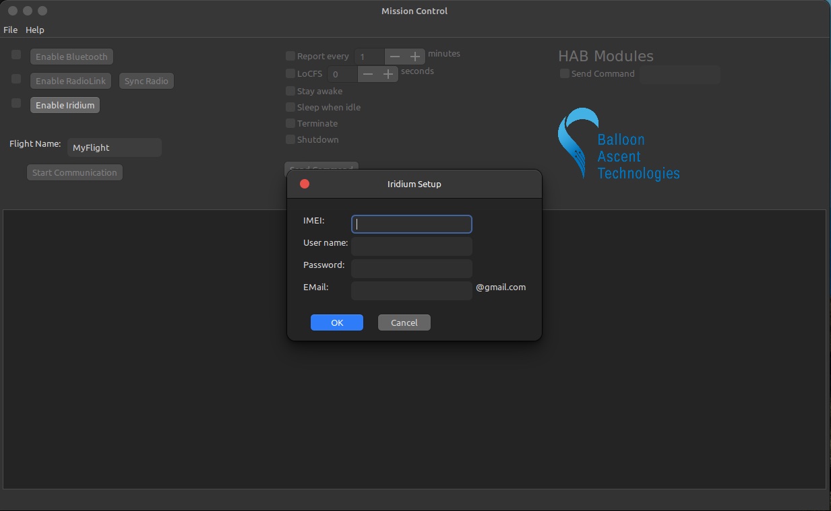Open the File menu
Viewport: 831px width, 511px height.
tap(10, 30)
